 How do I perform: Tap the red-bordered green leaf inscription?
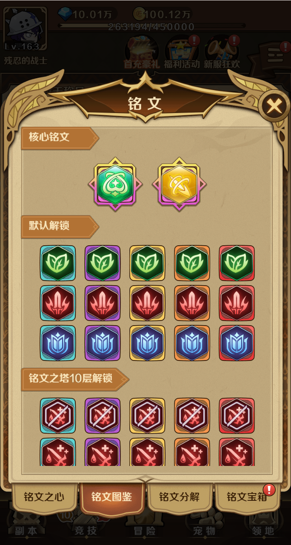[x=237, y=263]
